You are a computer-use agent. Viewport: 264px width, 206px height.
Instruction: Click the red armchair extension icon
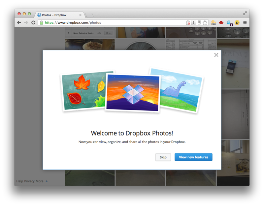221,22
